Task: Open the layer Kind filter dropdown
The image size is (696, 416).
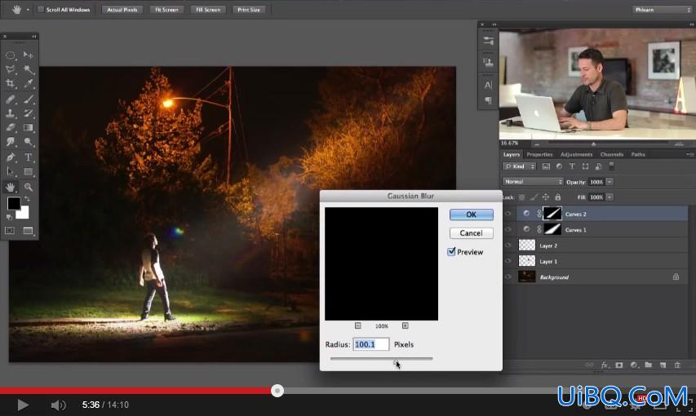Action: (x=519, y=166)
